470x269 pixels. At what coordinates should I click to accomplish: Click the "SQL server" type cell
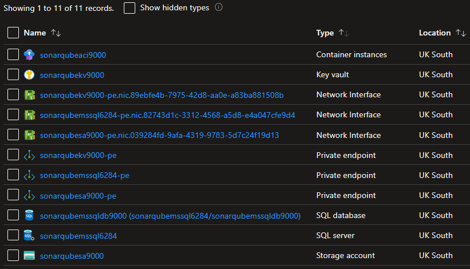coord(335,235)
